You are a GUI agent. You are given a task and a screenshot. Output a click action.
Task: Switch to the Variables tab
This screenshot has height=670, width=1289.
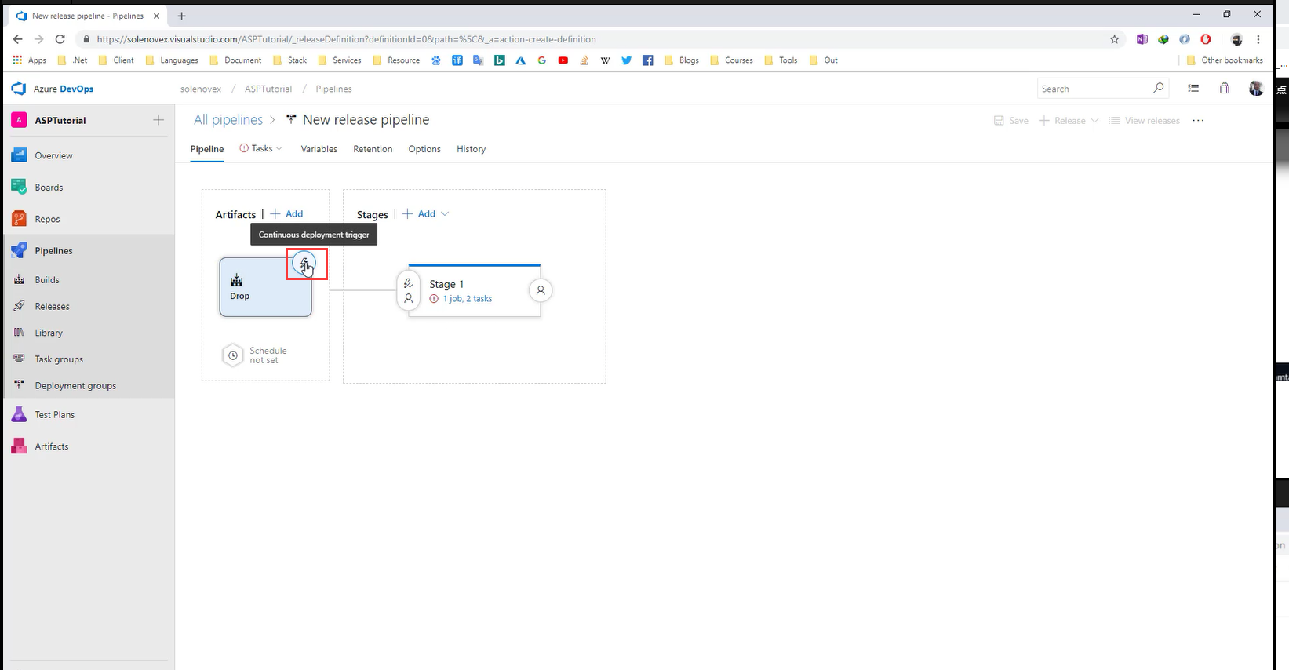(319, 149)
